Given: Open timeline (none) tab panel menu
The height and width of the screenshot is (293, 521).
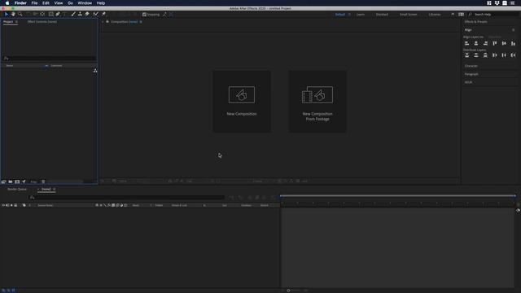Looking at the screenshot, I should (55, 190).
